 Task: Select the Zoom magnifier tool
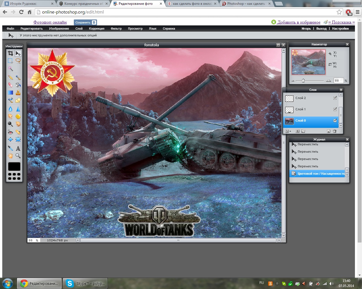[18, 156]
